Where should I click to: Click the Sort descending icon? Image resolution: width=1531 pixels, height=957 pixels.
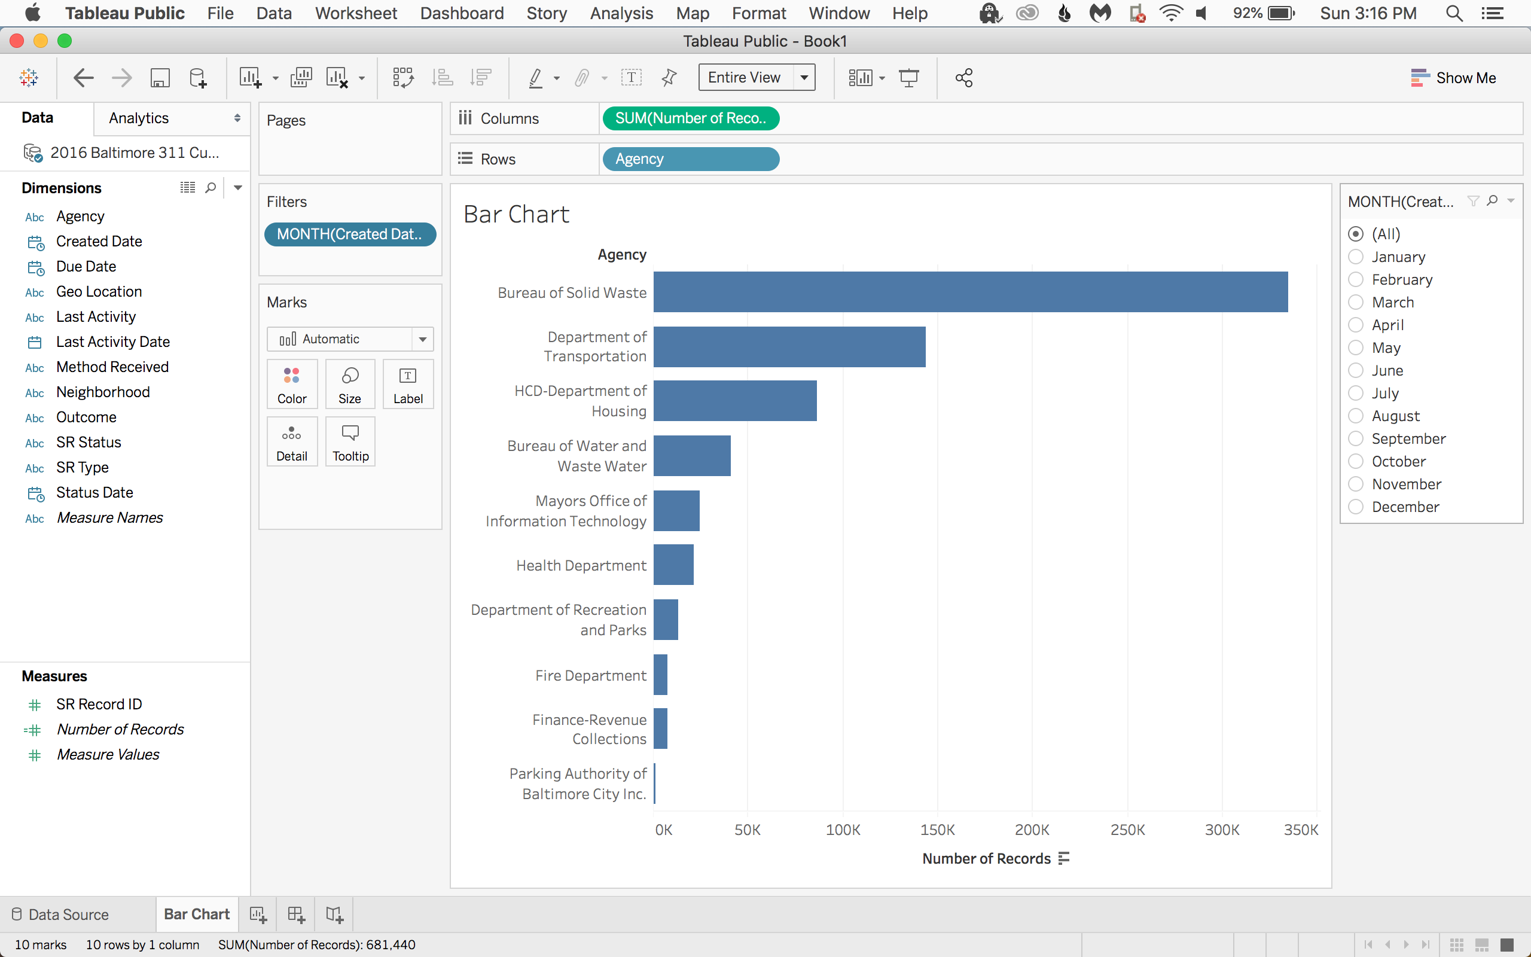click(x=481, y=78)
